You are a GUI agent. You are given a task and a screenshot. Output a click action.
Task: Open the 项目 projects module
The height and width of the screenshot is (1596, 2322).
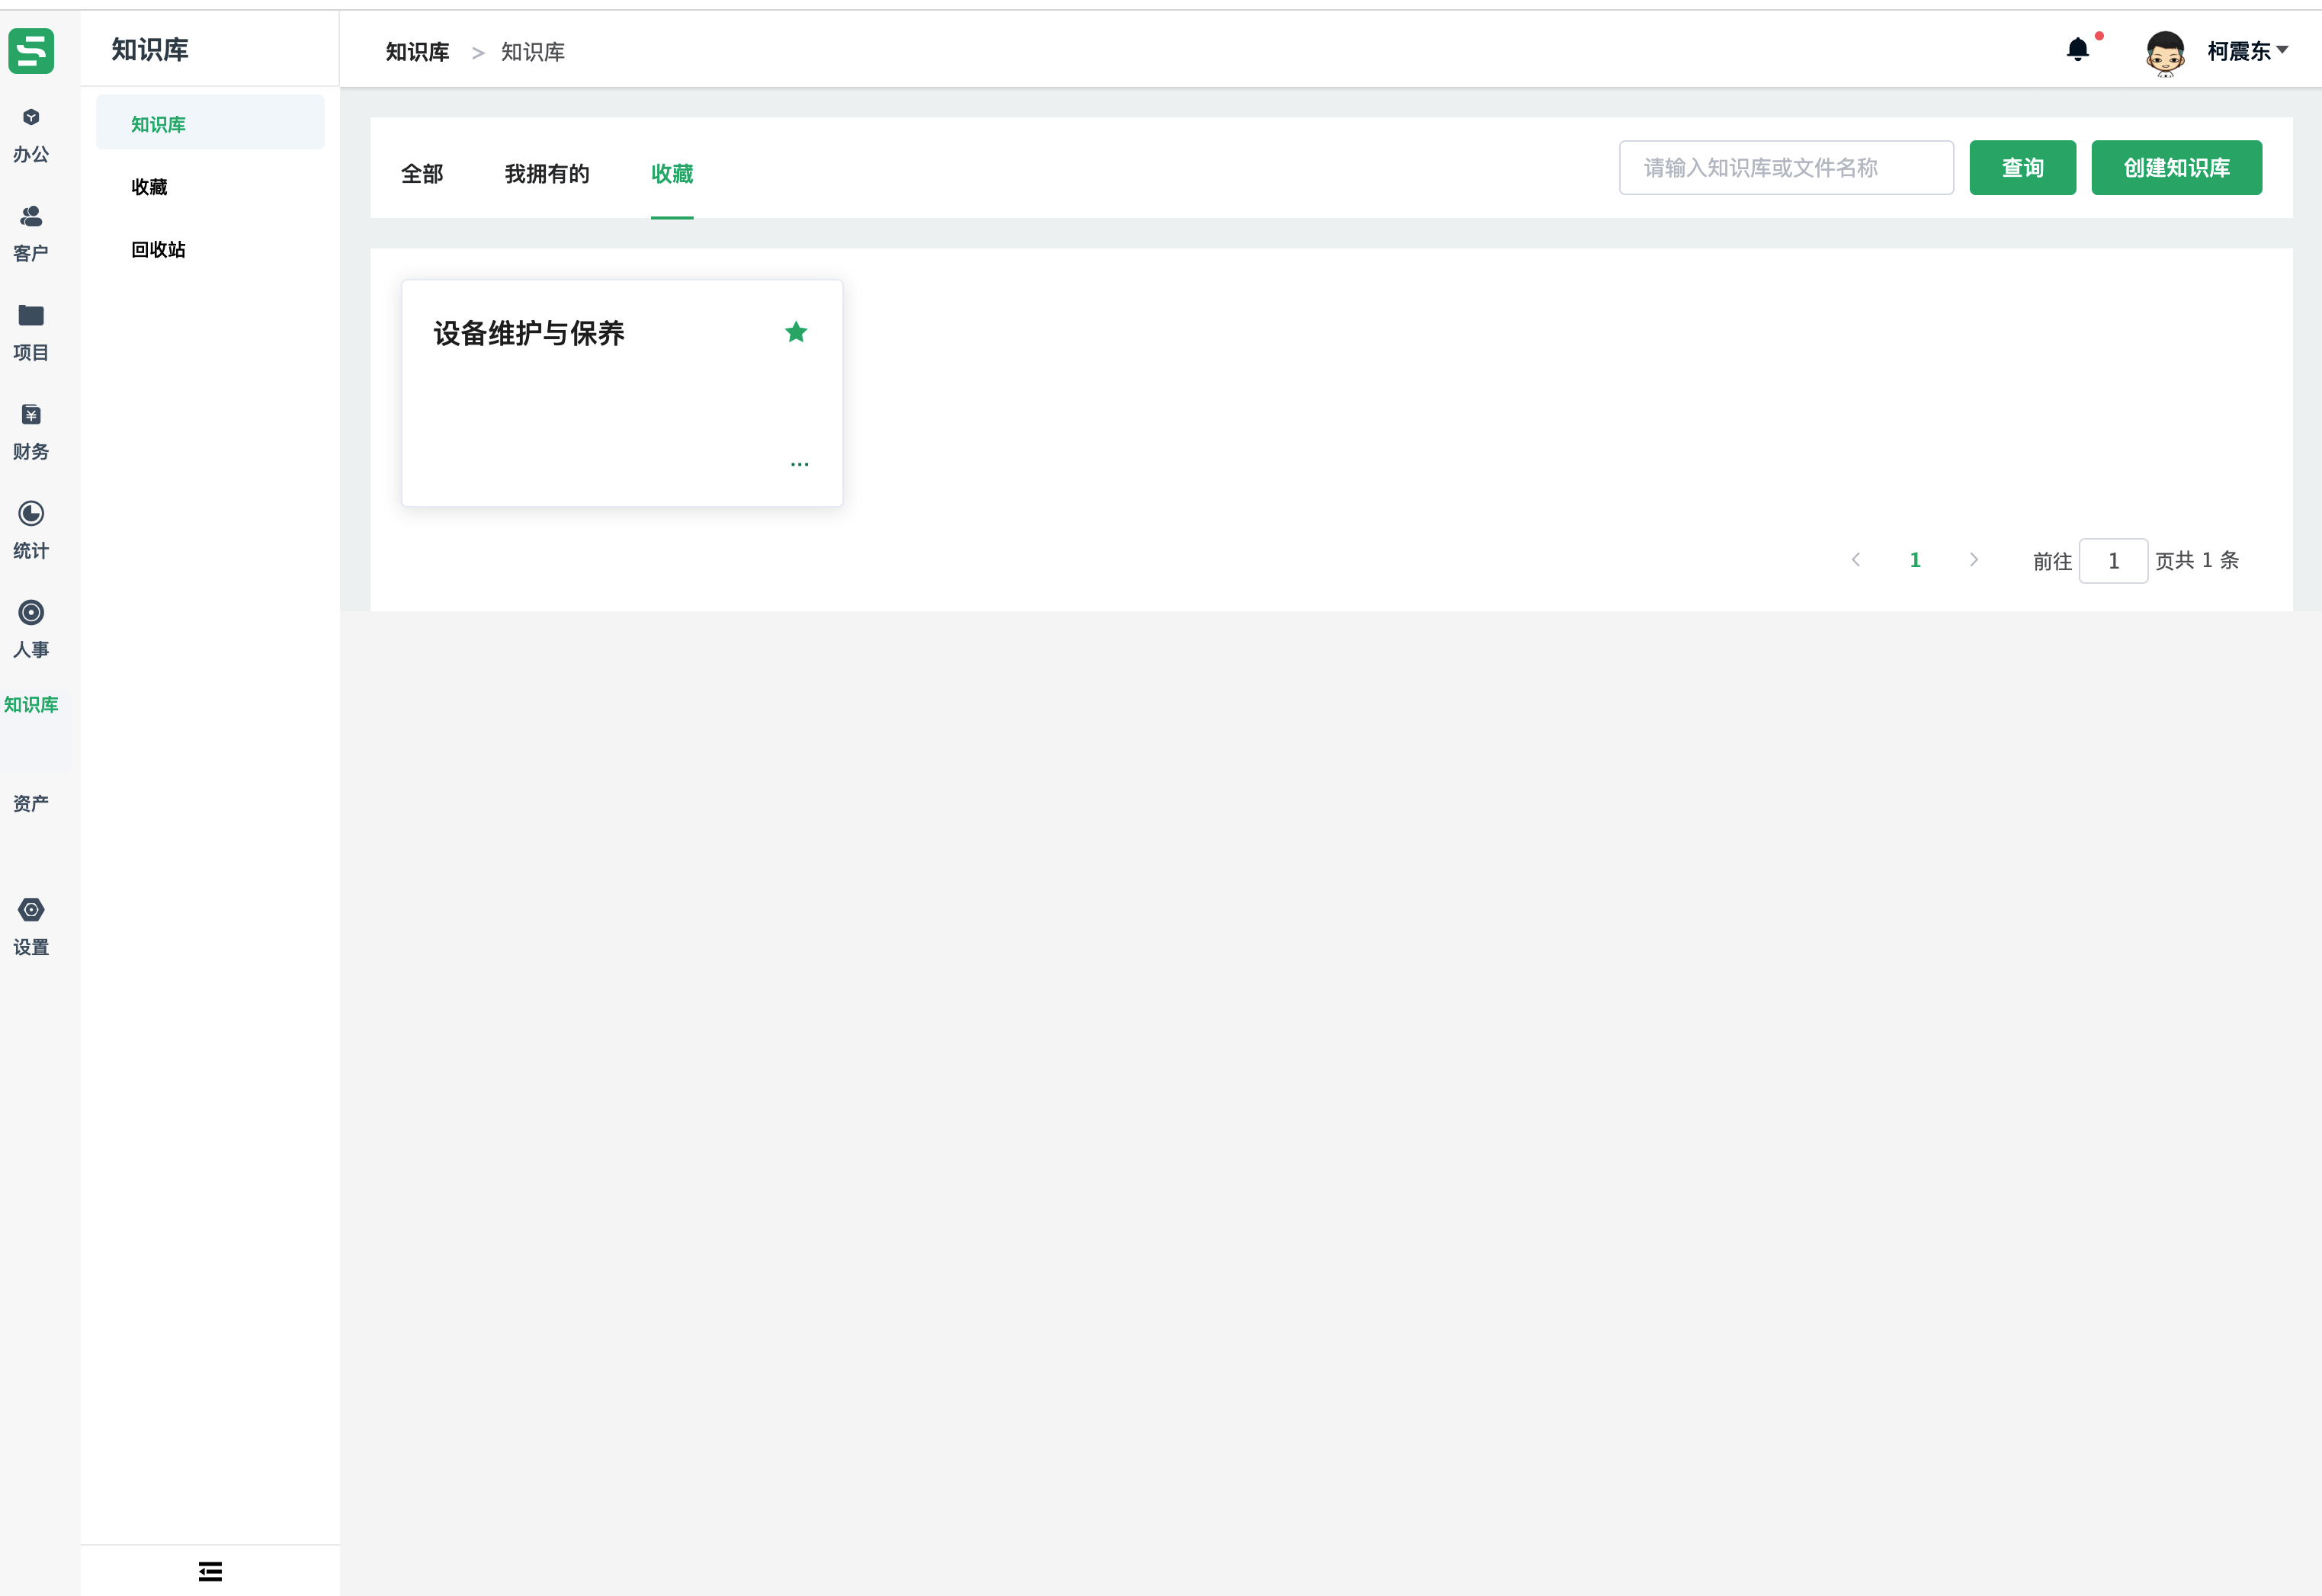pyautogui.click(x=31, y=333)
